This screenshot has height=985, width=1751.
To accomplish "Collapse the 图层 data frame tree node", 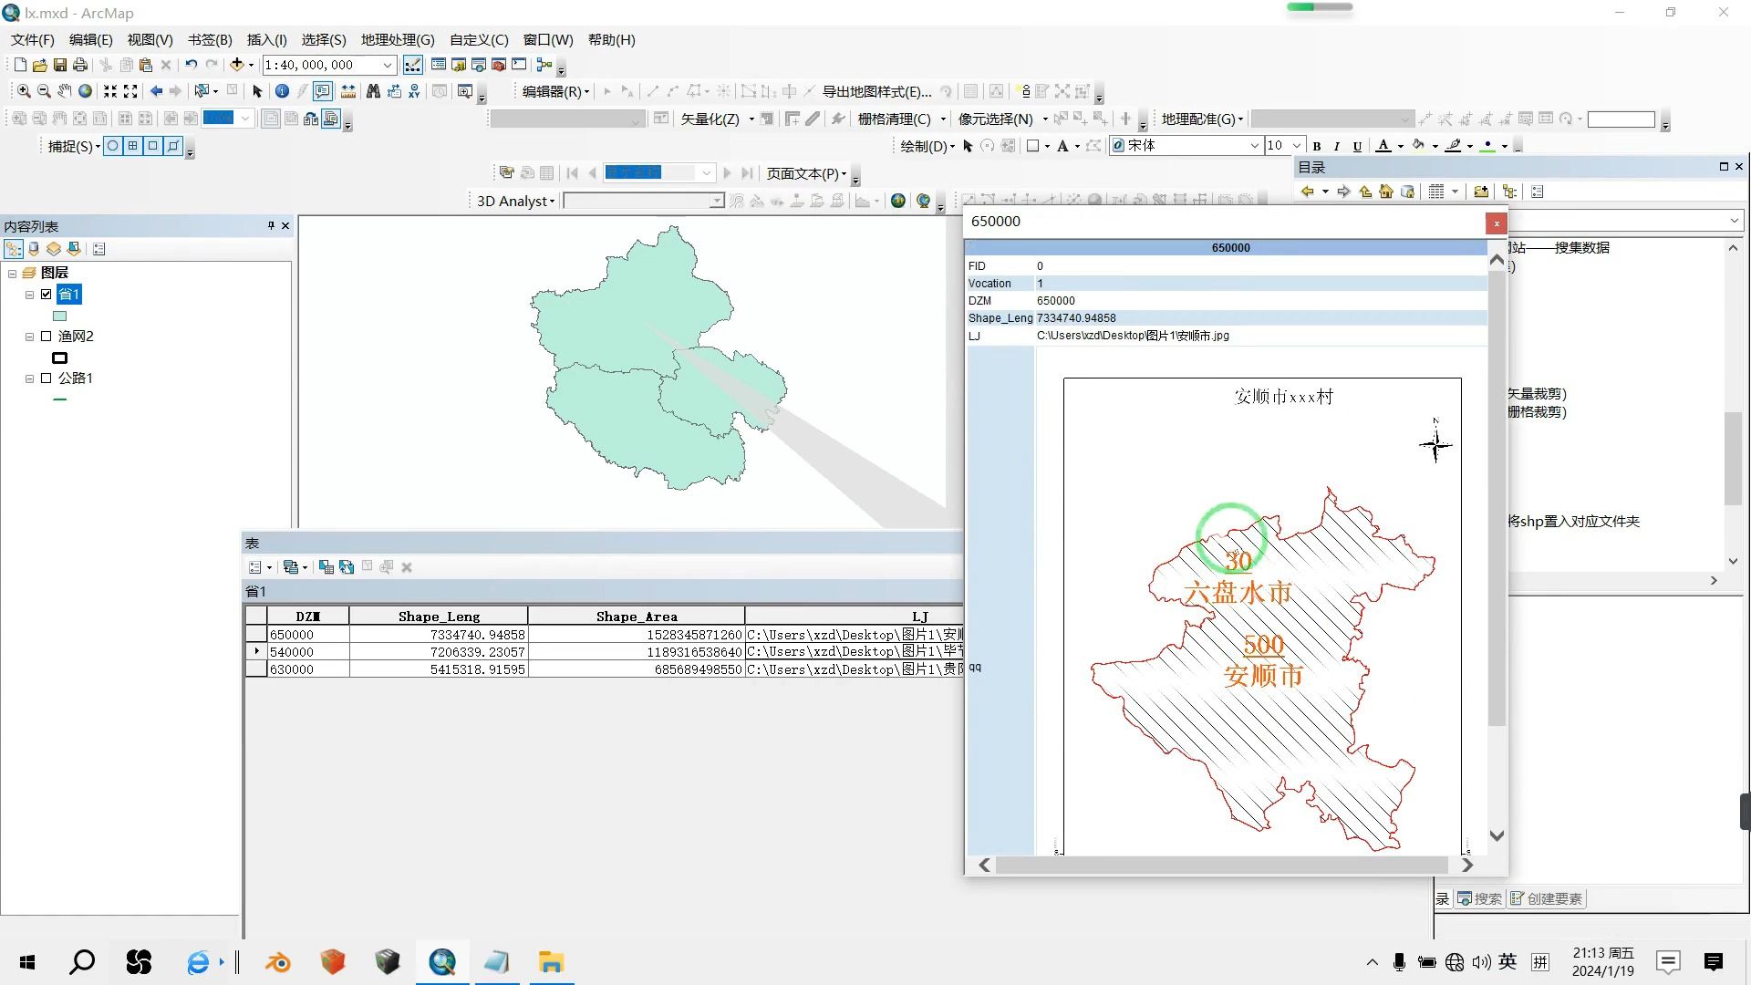I will (13, 273).
